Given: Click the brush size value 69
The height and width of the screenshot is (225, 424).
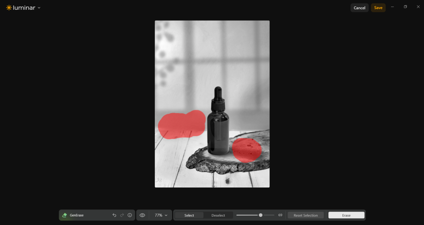Looking at the screenshot, I should point(280,215).
